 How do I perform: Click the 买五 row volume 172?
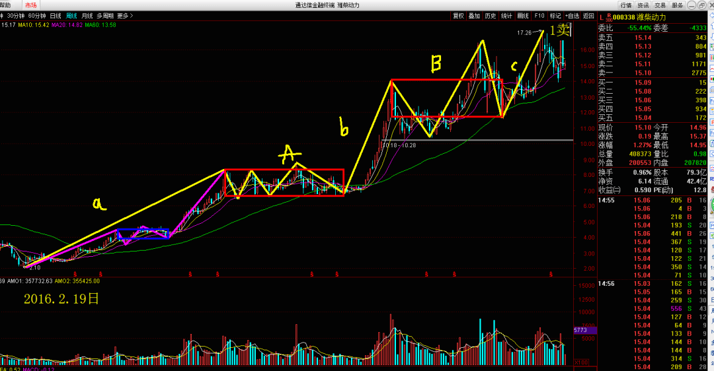[701, 118]
